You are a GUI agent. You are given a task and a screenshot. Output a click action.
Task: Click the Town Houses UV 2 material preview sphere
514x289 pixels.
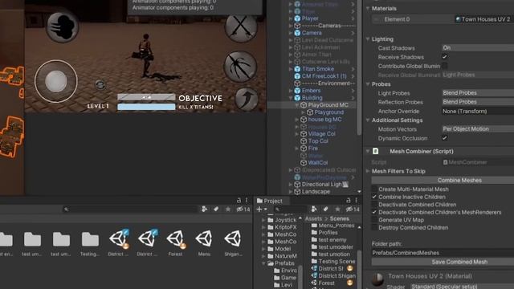pyautogui.click(x=377, y=279)
